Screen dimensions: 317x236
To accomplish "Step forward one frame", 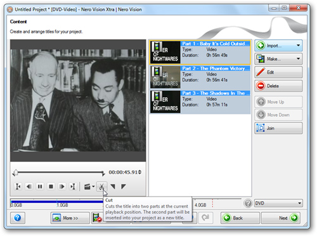I will [x=62, y=187].
